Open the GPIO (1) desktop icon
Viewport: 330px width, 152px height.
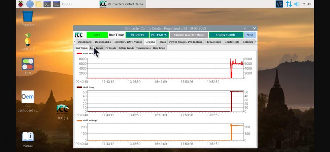coord(28,42)
